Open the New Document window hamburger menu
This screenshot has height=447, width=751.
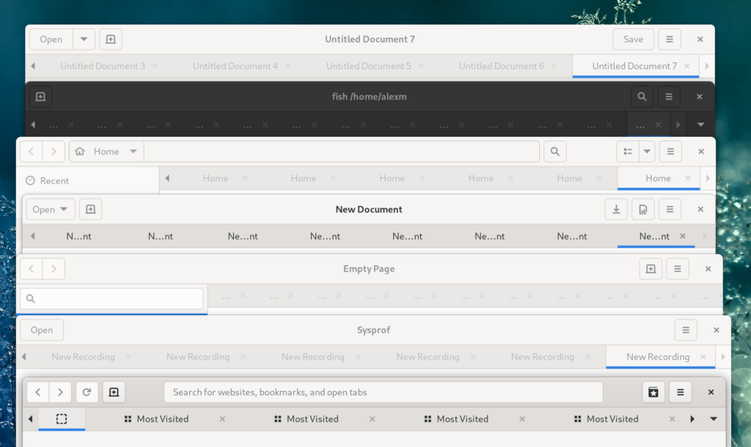pyautogui.click(x=670, y=209)
